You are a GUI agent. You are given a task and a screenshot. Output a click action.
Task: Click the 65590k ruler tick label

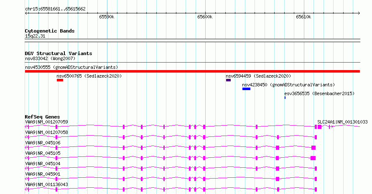[107, 17]
